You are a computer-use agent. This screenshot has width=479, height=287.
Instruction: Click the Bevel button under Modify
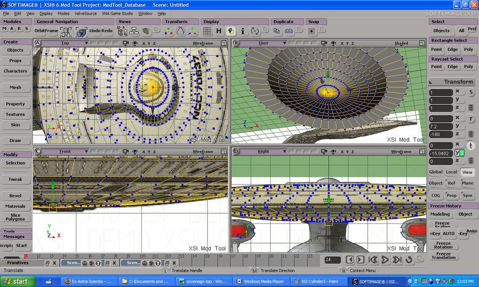click(15, 196)
